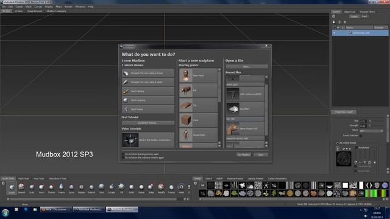Switch to the UV View tab
Screen dimensions: 390x219
19,11
